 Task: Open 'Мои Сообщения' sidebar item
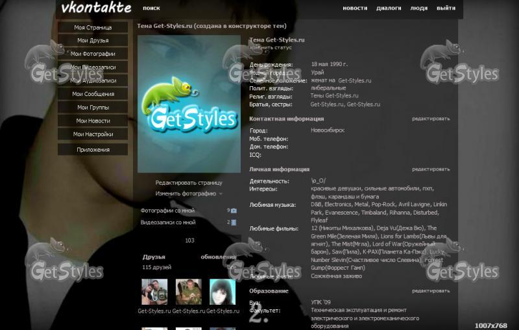point(93,94)
